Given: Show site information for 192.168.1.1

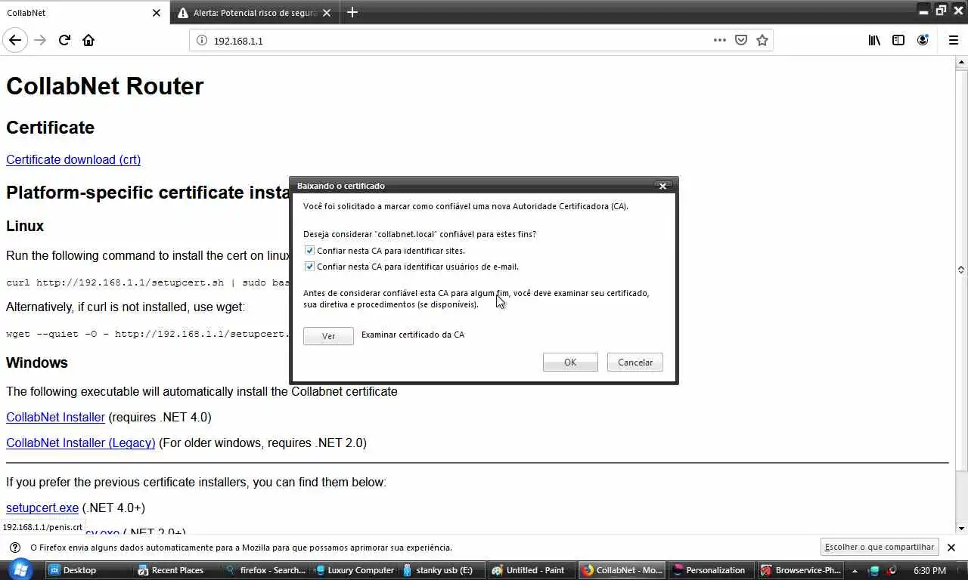Looking at the screenshot, I should [x=201, y=41].
